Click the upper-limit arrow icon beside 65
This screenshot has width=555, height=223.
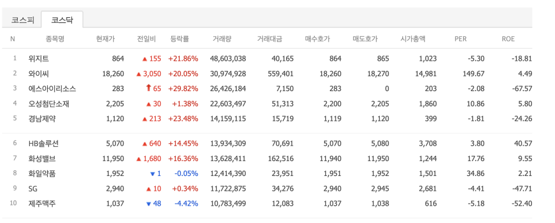tap(149, 89)
